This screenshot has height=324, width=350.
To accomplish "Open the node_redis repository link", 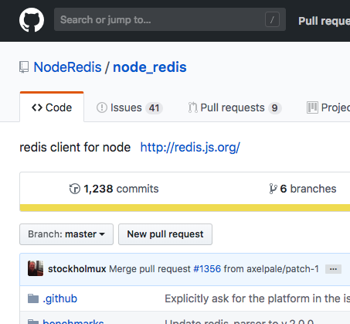I will (150, 67).
